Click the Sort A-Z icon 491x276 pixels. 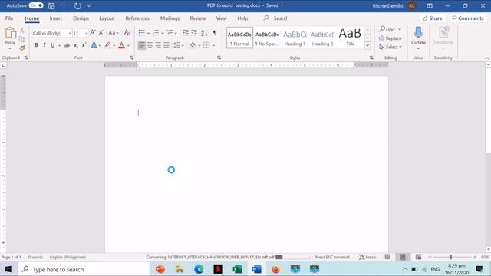(x=204, y=33)
